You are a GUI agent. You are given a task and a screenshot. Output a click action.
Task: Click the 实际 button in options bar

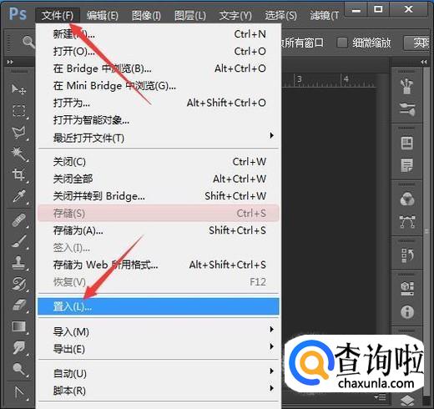click(x=418, y=43)
